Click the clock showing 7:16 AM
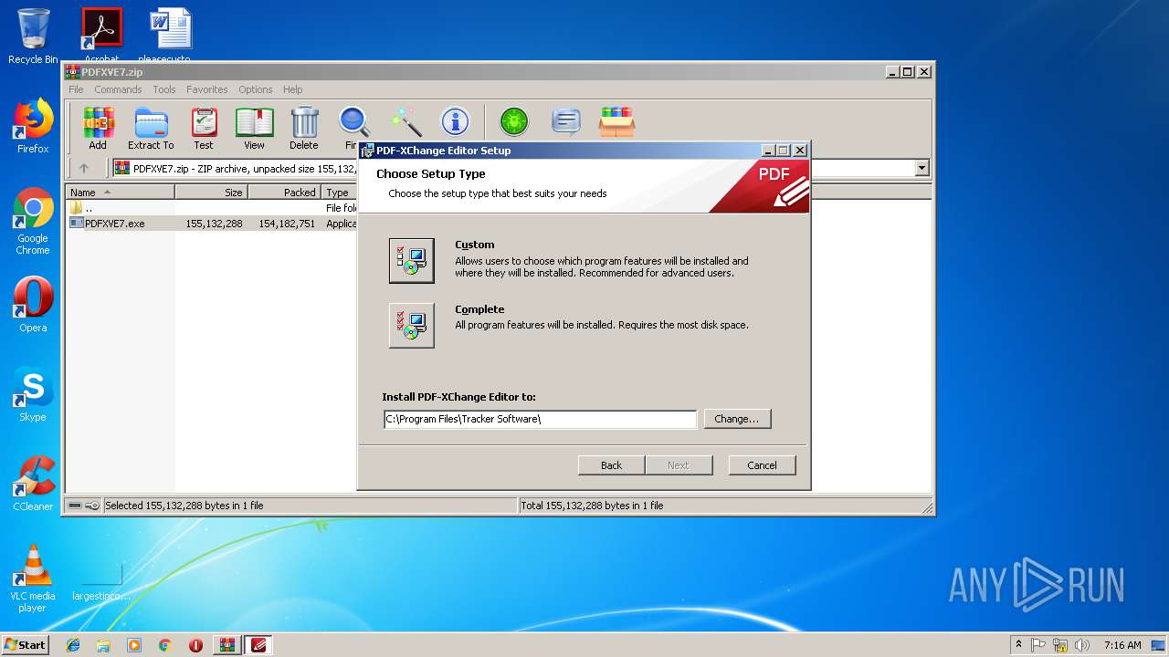1169x657 pixels. pyautogui.click(x=1122, y=645)
